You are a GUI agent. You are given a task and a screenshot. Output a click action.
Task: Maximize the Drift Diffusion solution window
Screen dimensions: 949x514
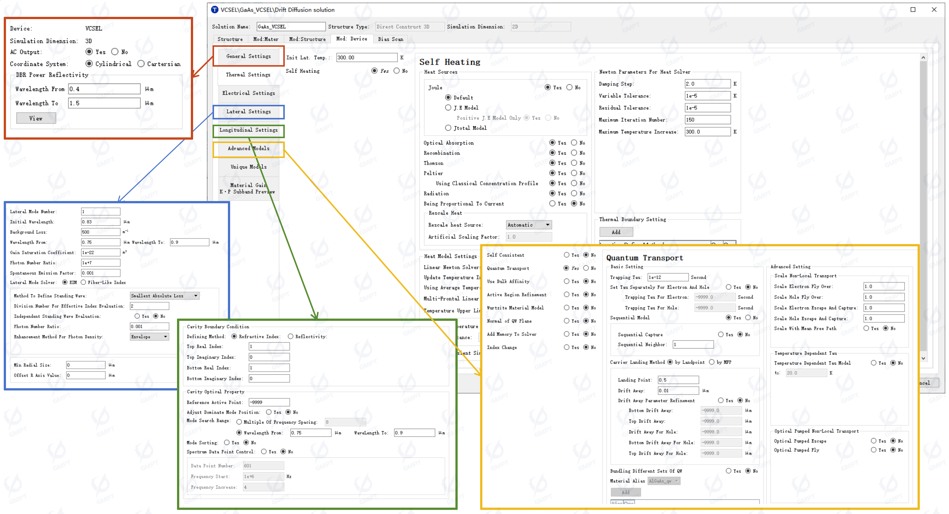click(913, 10)
